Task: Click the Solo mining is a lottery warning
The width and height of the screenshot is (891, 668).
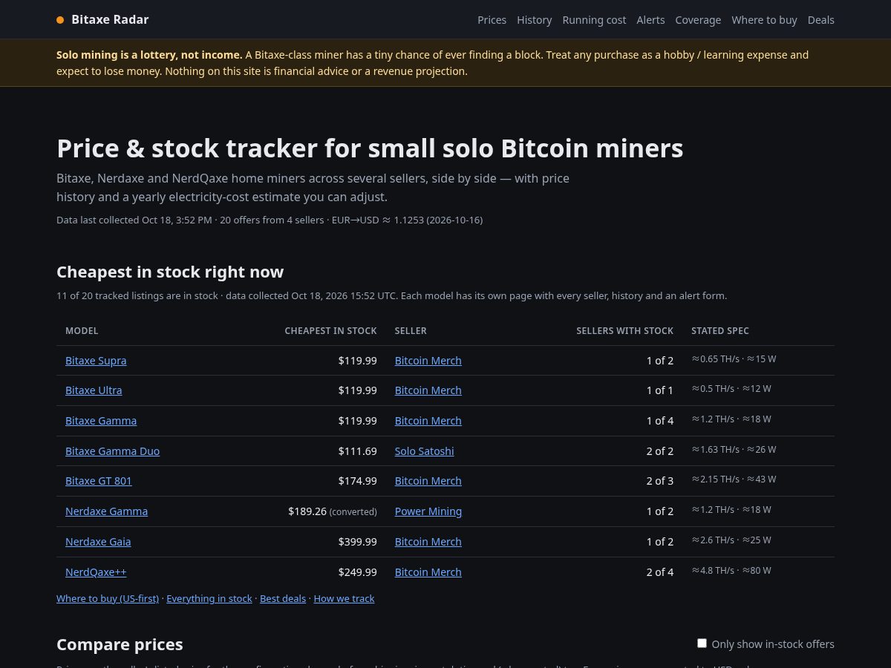Action: click(433, 63)
